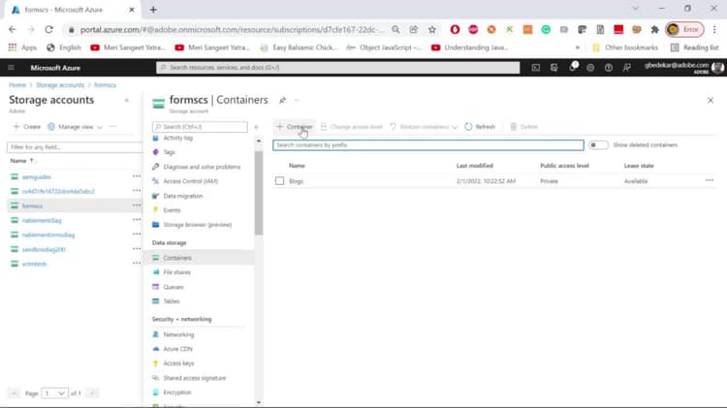Reload the page with the browser refresh button
This screenshot has width=727, height=408.
(x=48, y=30)
